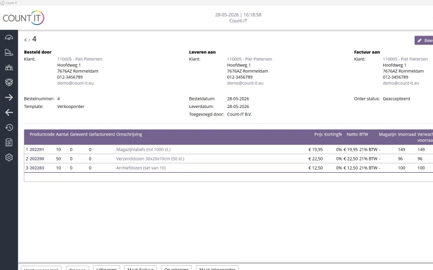Open Besteld door customer 110005 - Piet Pietersen
This screenshot has height=270, width=433.
tap(80, 59)
